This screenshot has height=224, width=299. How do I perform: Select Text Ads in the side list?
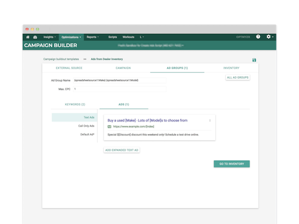click(x=75, y=117)
